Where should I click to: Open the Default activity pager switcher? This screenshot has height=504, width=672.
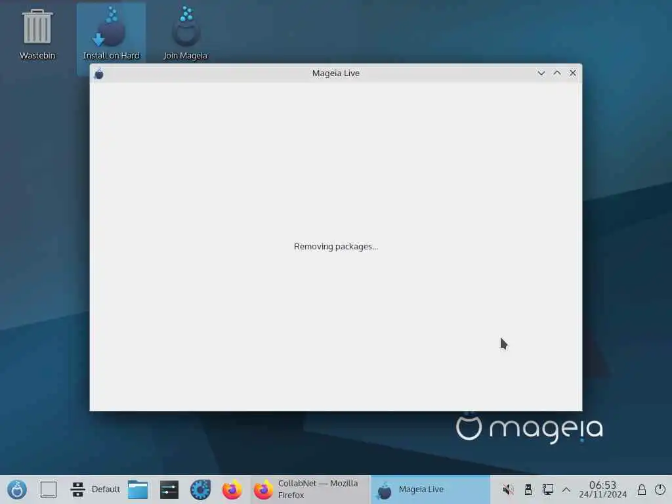click(95, 490)
